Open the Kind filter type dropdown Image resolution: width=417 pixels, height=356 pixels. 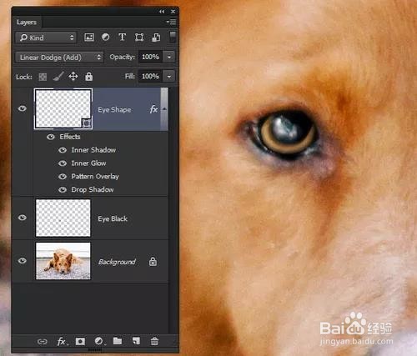(46, 38)
